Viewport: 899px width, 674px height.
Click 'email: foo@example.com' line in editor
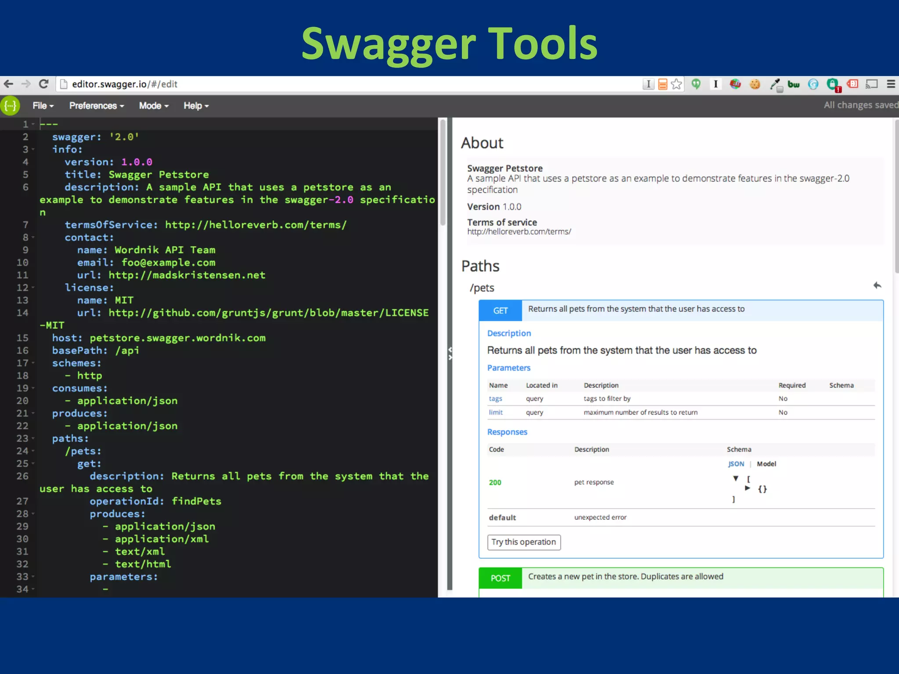click(146, 263)
